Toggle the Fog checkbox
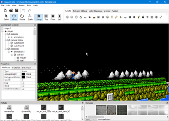Screen dimensions: 169x121 point(23,83)
